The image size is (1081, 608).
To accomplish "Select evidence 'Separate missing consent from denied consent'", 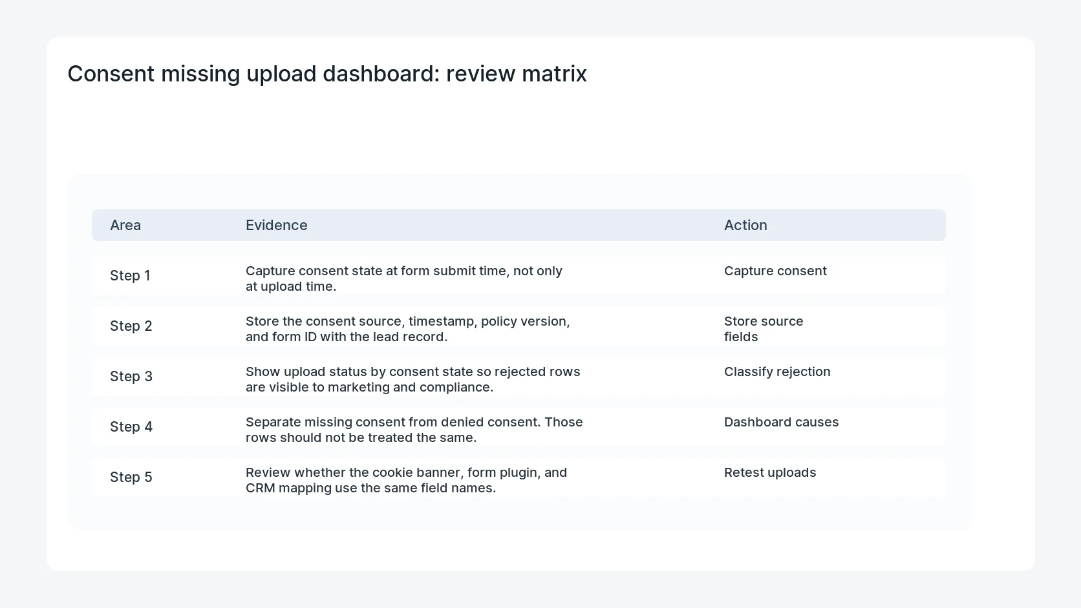I will tap(414, 430).
